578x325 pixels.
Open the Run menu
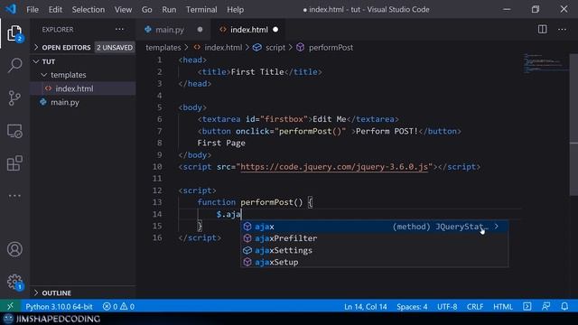point(169,10)
